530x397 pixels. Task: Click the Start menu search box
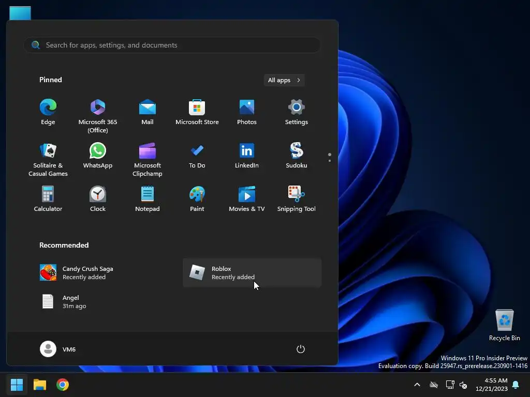172,45
